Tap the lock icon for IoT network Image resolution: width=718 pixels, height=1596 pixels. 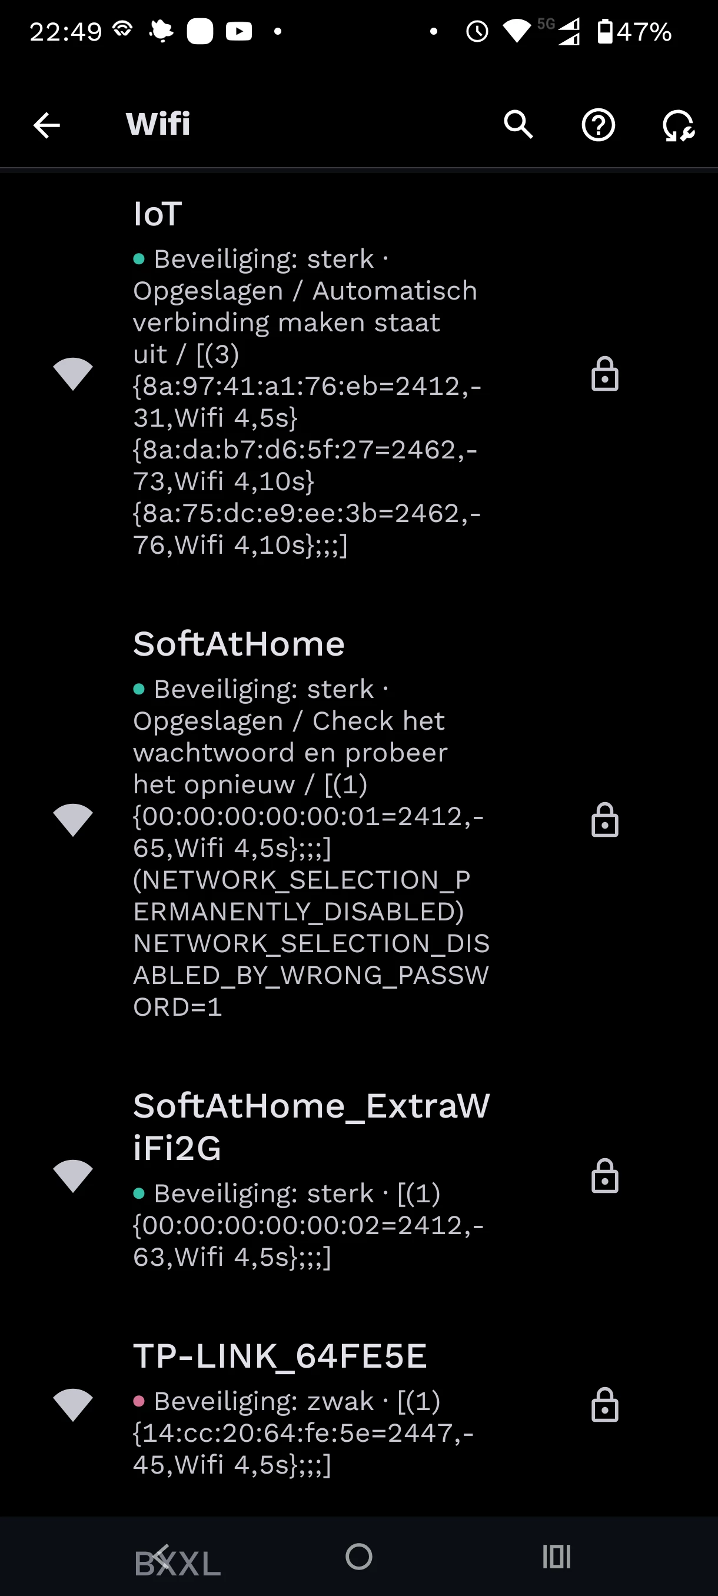604,374
